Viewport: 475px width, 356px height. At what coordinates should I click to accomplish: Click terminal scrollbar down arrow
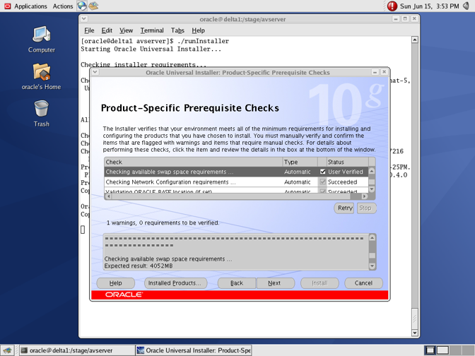click(415, 333)
